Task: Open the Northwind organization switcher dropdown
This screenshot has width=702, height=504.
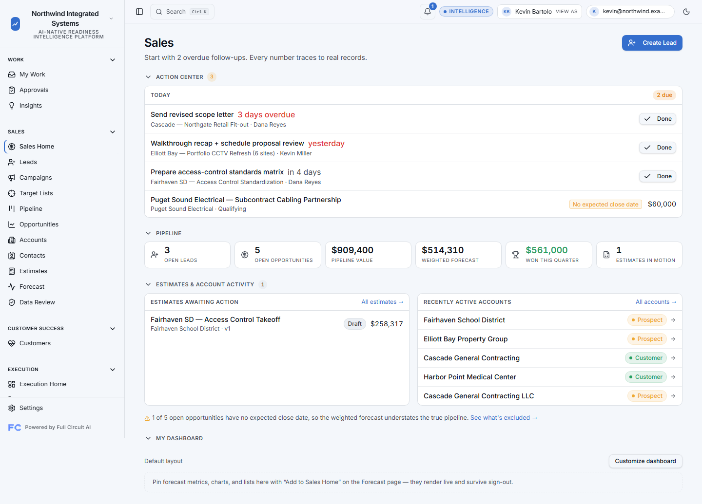Action: pyautogui.click(x=111, y=19)
